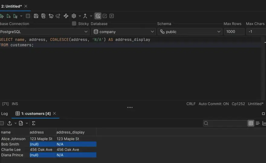Select the 2: Untitled* editor tab
The height and width of the screenshot is (163, 266).
click(11, 6)
